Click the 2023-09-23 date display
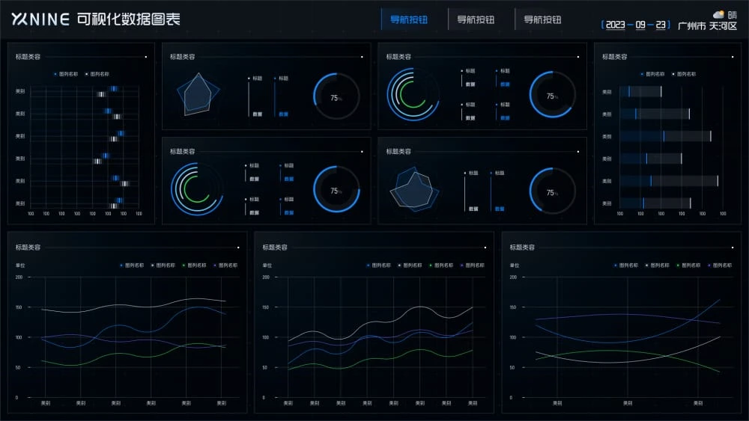 pos(635,25)
